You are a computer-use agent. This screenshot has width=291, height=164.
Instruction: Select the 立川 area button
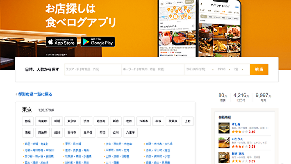pyautogui.click(x=116, y=132)
